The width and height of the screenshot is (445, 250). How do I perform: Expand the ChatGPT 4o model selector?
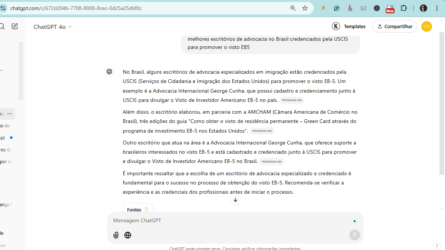click(x=53, y=27)
